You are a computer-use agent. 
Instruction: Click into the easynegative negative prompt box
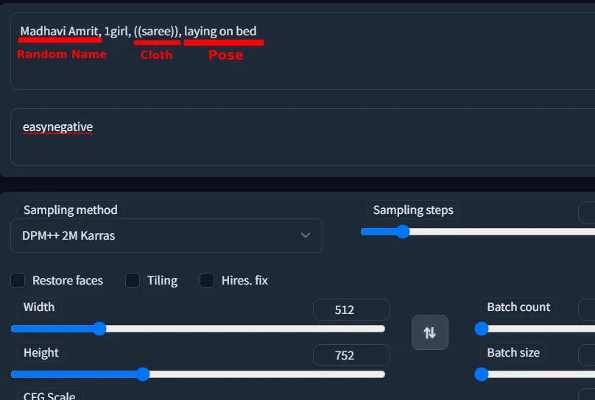[x=303, y=137]
